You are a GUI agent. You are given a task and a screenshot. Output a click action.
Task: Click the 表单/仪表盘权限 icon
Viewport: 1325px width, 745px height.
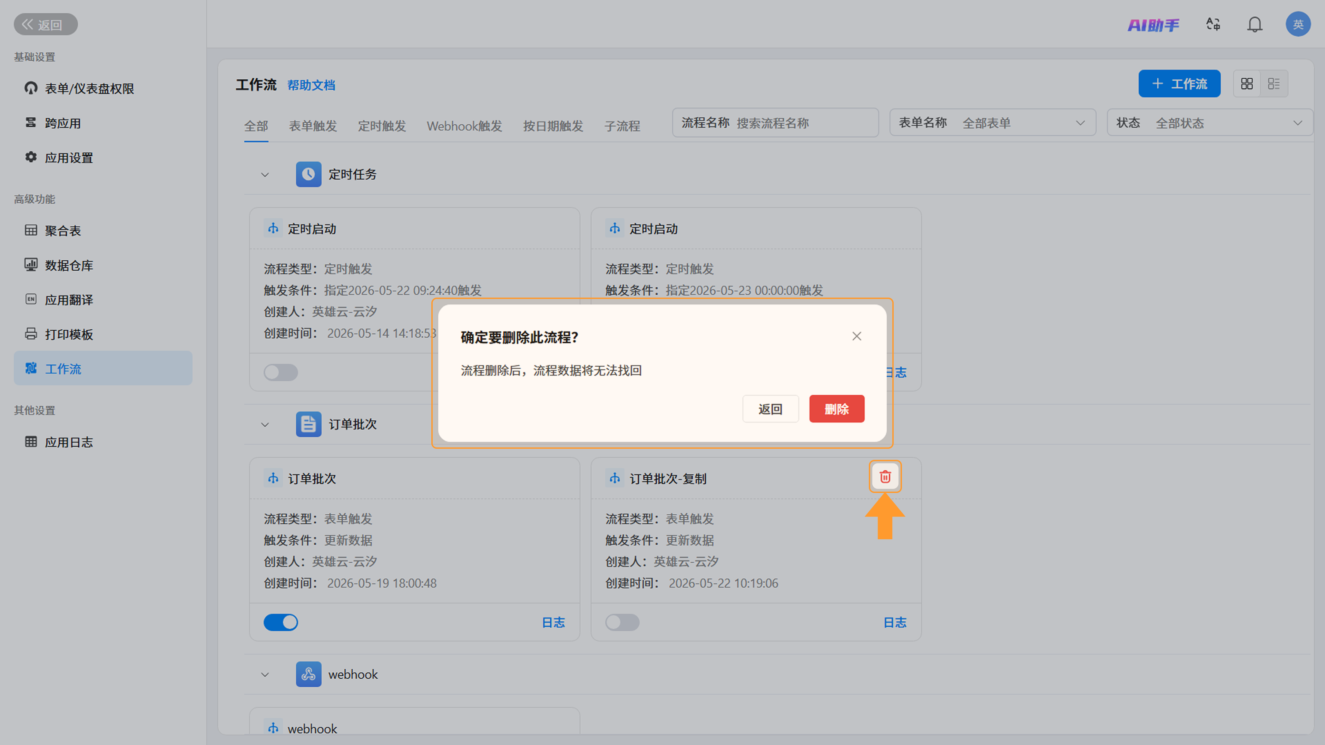click(31, 88)
